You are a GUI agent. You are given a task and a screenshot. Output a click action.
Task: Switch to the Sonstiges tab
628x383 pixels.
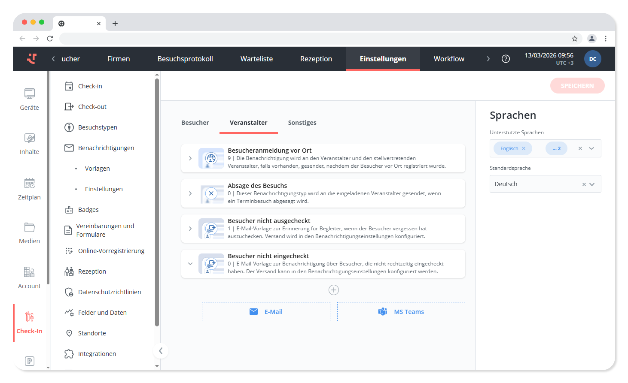point(302,123)
